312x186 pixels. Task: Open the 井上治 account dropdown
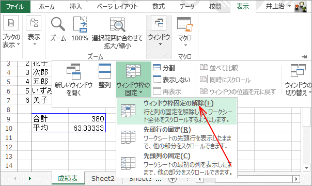coord(278,6)
